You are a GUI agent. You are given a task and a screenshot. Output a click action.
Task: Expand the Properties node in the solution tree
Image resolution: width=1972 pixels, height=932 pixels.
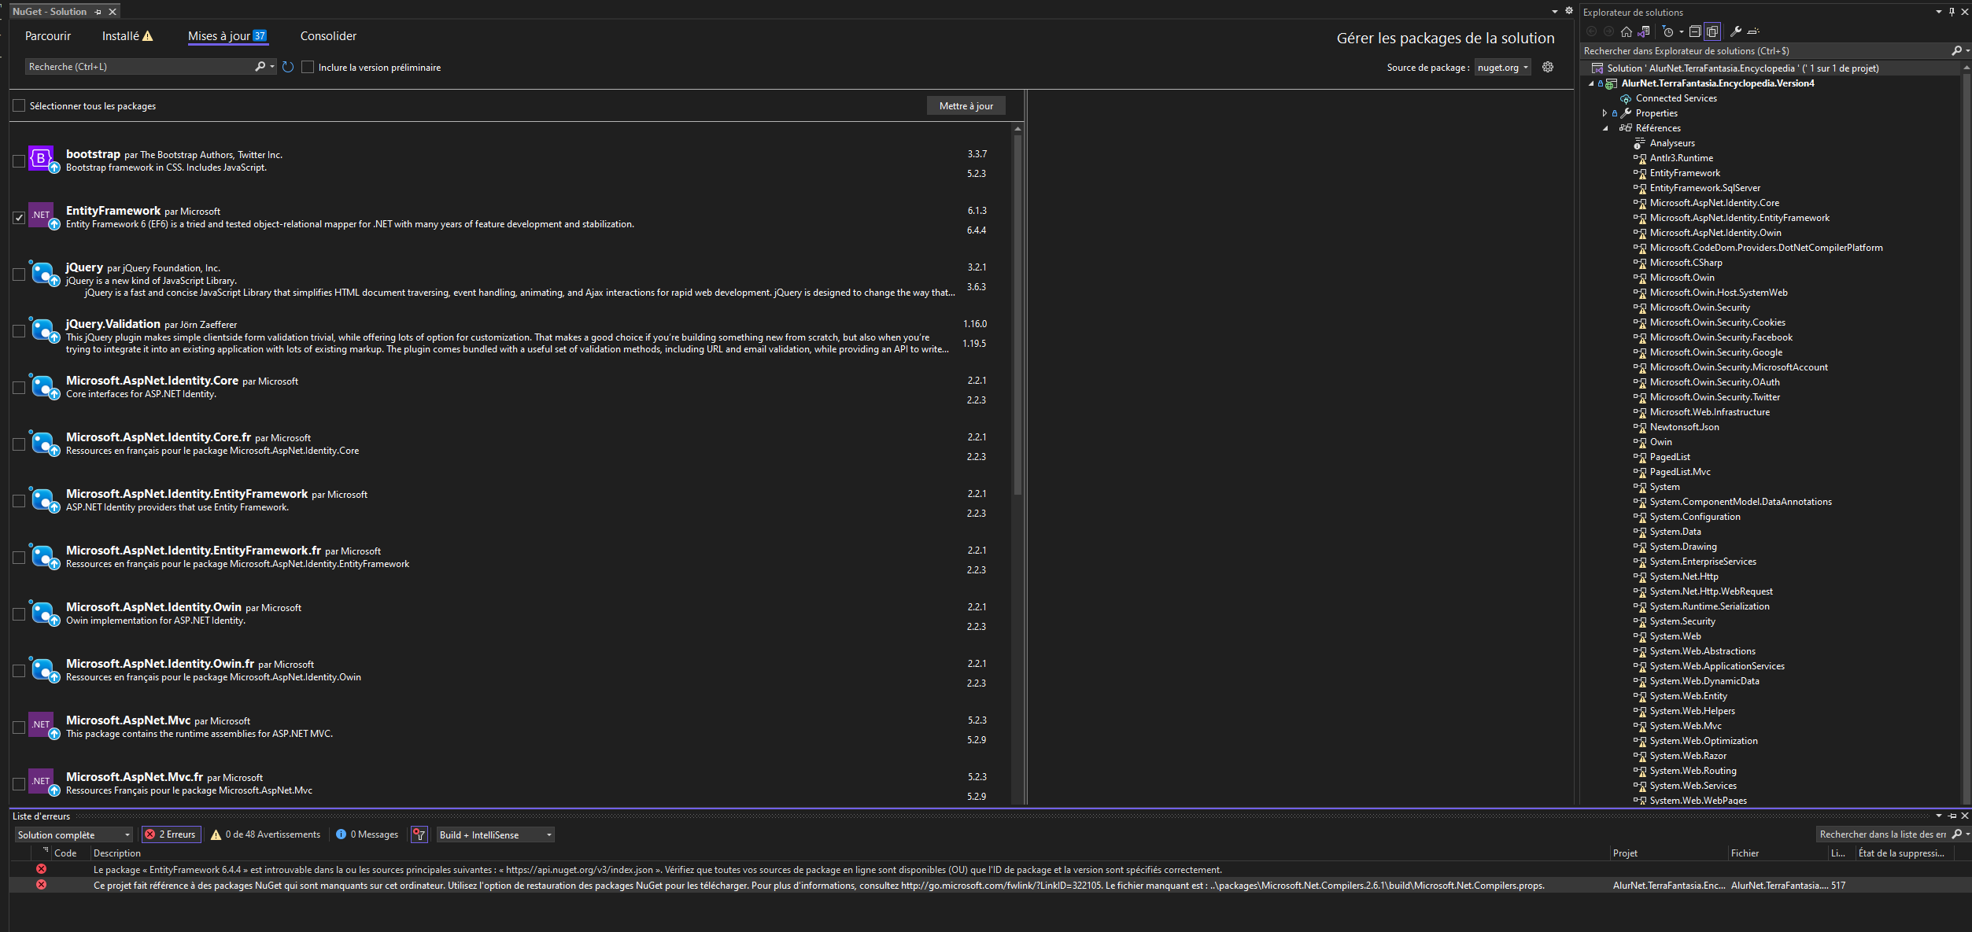point(1605,113)
